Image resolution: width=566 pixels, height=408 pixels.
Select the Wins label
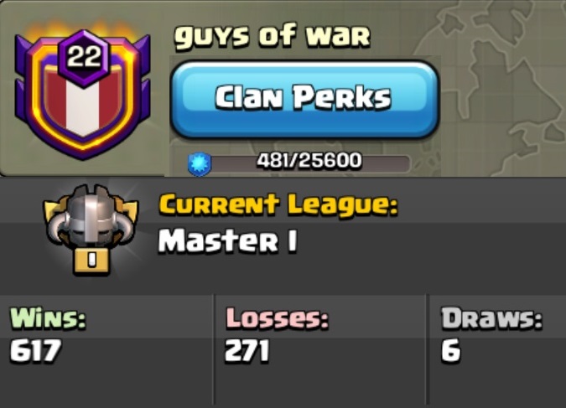pos(48,318)
